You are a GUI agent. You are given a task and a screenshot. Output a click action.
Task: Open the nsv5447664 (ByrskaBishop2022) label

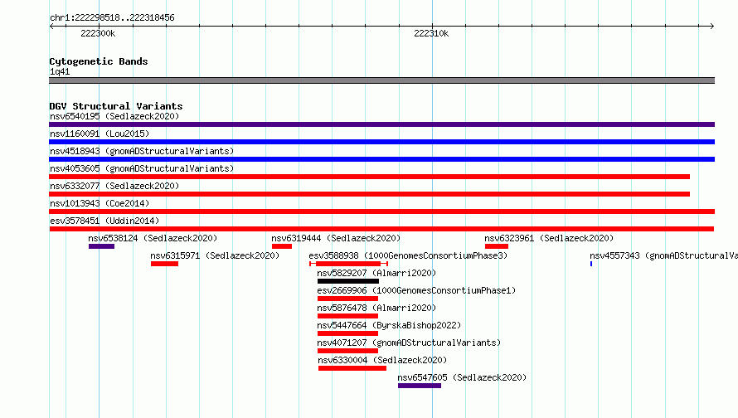[389, 325]
